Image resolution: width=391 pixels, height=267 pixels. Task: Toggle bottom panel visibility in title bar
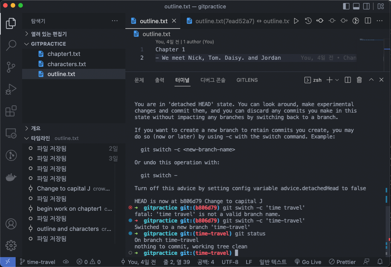tap(356, 6)
